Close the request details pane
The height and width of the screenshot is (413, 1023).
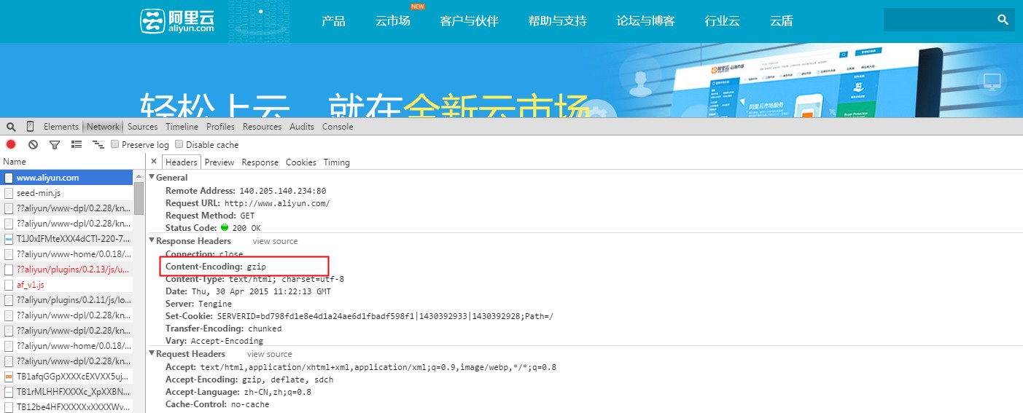[153, 162]
